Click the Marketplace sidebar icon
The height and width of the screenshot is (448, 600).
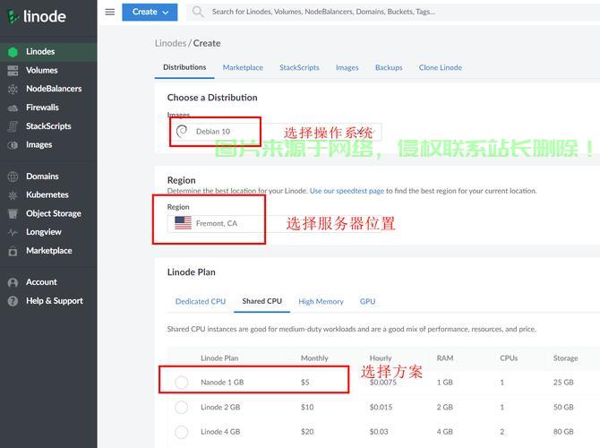pos(13,251)
